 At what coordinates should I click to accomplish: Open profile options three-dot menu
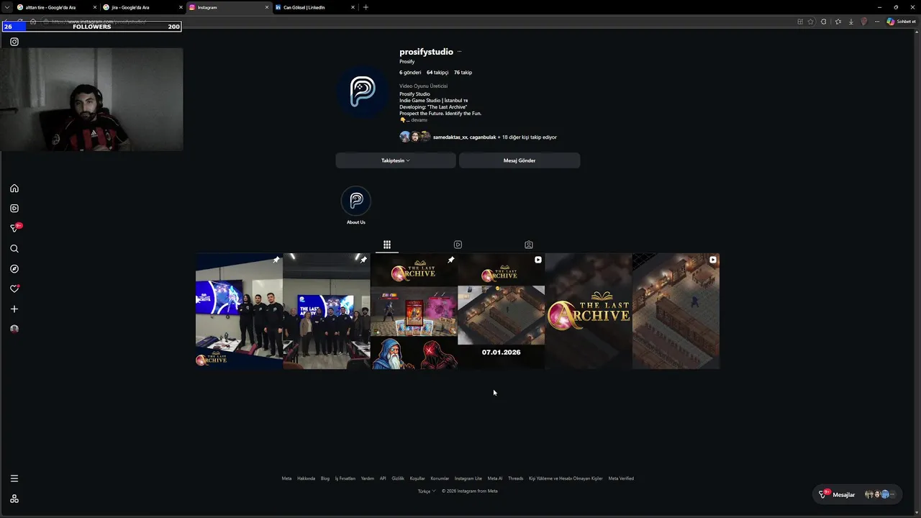[x=459, y=52]
